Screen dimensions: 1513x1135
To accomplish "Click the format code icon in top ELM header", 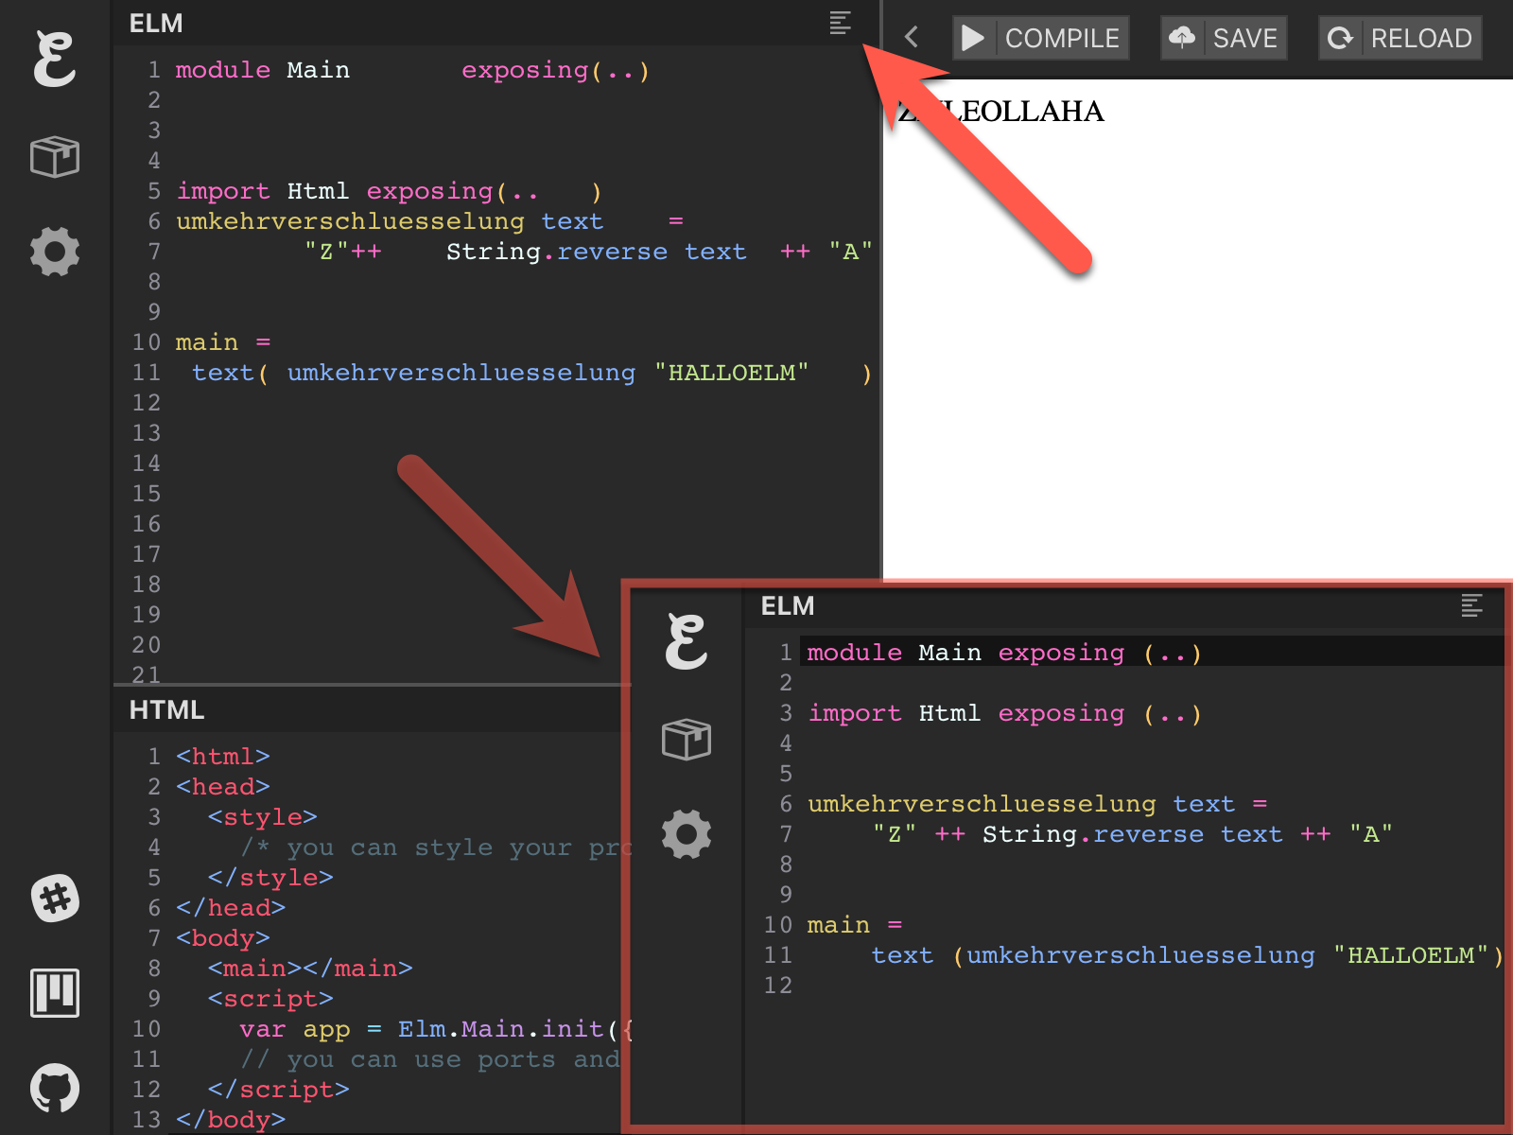I will tap(840, 23).
